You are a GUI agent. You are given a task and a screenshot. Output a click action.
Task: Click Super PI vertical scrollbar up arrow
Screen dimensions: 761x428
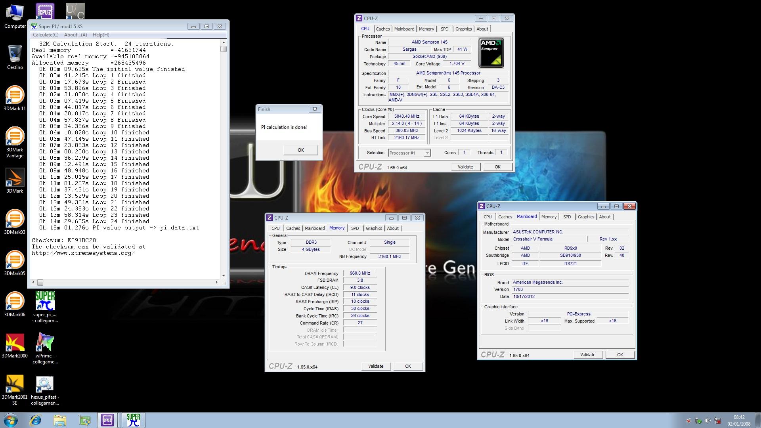coord(224,42)
